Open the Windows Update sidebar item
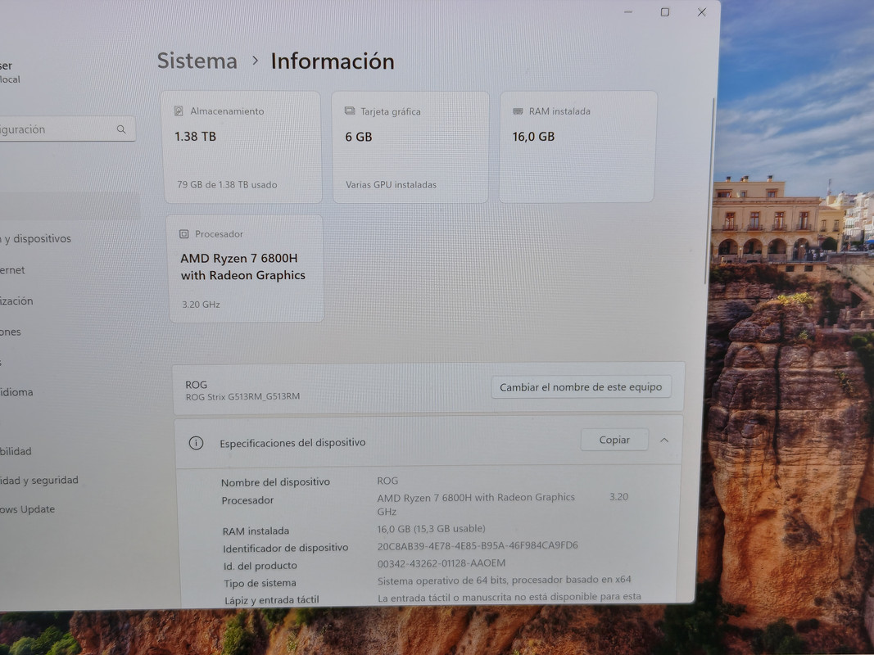874x655 pixels. coord(28,509)
